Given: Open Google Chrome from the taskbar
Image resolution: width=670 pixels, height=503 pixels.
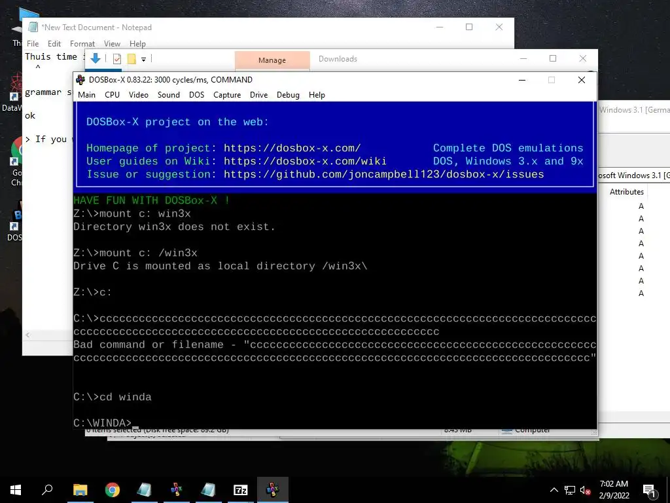Looking at the screenshot, I should coord(113,490).
